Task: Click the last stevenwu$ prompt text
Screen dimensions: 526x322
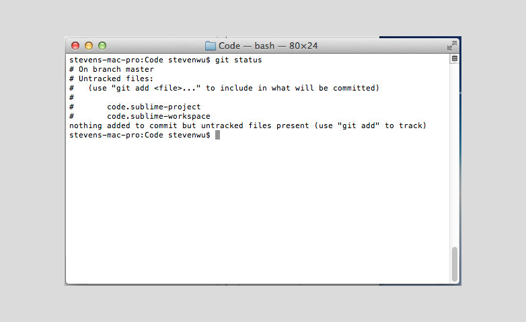Action: tap(189, 135)
